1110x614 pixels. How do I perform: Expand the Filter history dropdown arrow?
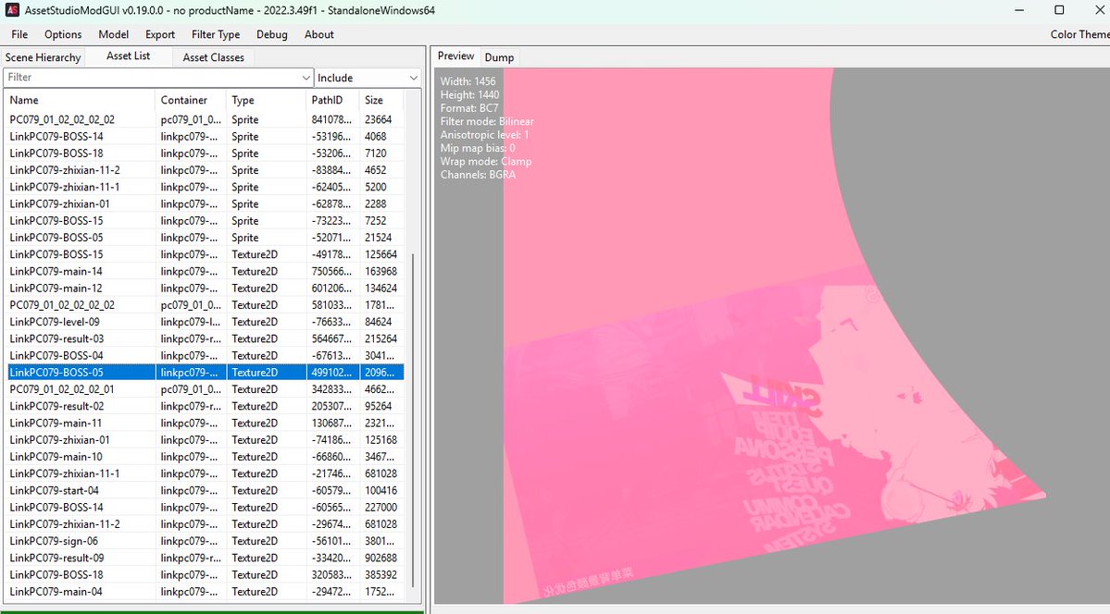[306, 77]
